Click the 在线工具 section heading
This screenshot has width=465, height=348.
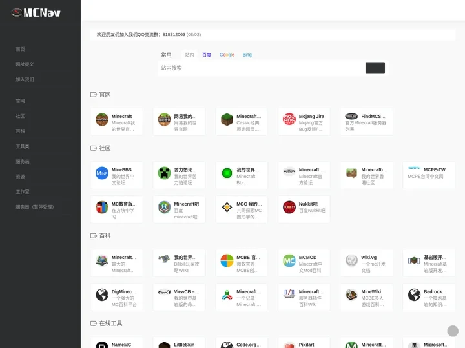(110, 323)
